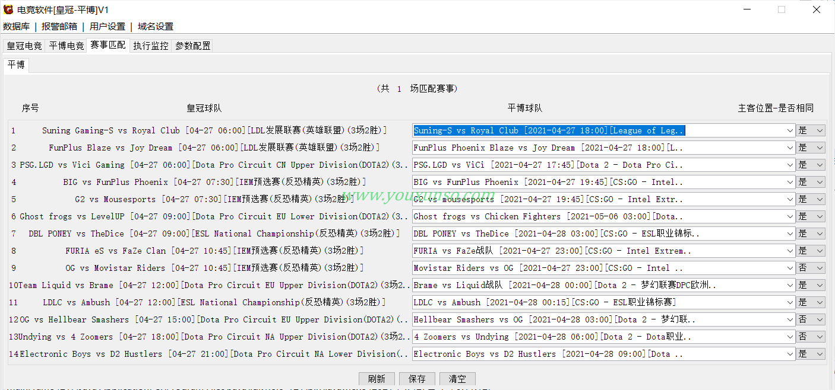
Task: Open row 14 是/否 position dropdown
Action: [x=811, y=354]
